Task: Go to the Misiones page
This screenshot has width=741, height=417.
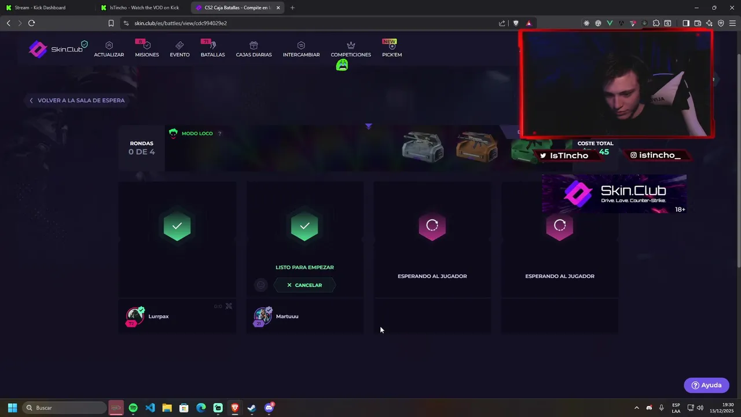Action: pyautogui.click(x=146, y=49)
